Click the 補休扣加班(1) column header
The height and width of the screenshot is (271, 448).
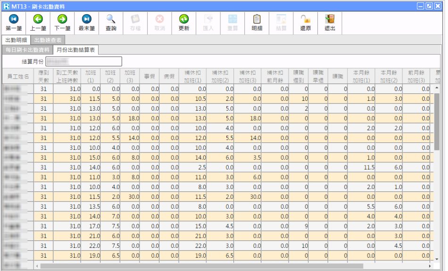[x=192, y=76]
